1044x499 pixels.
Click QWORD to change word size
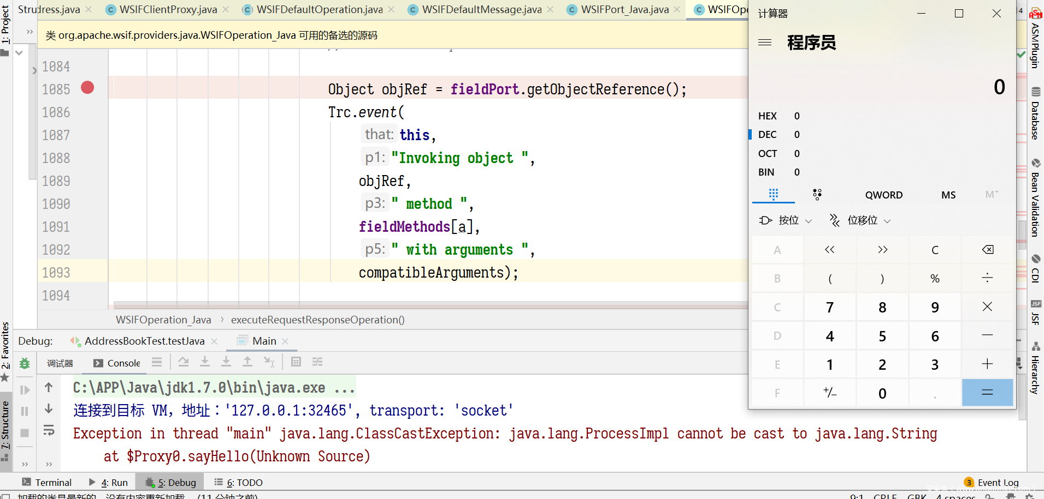tap(883, 195)
